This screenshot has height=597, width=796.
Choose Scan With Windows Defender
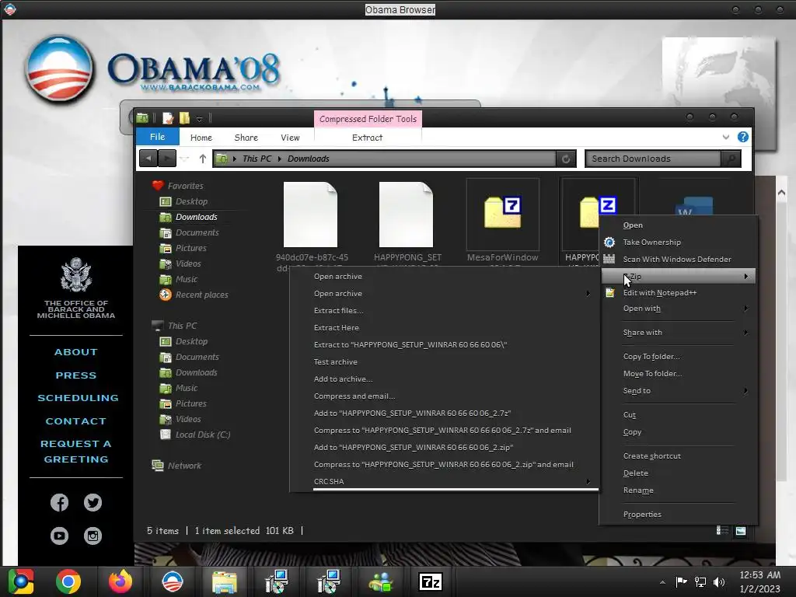tap(678, 259)
